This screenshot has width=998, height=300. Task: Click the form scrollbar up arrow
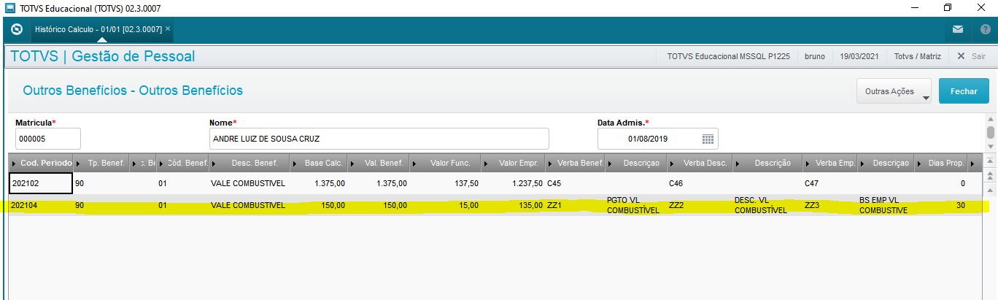coord(991,119)
